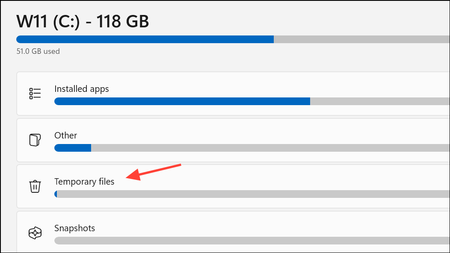Click the W11 (C:) drive title
This screenshot has height=253, width=450.
click(82, 20)
